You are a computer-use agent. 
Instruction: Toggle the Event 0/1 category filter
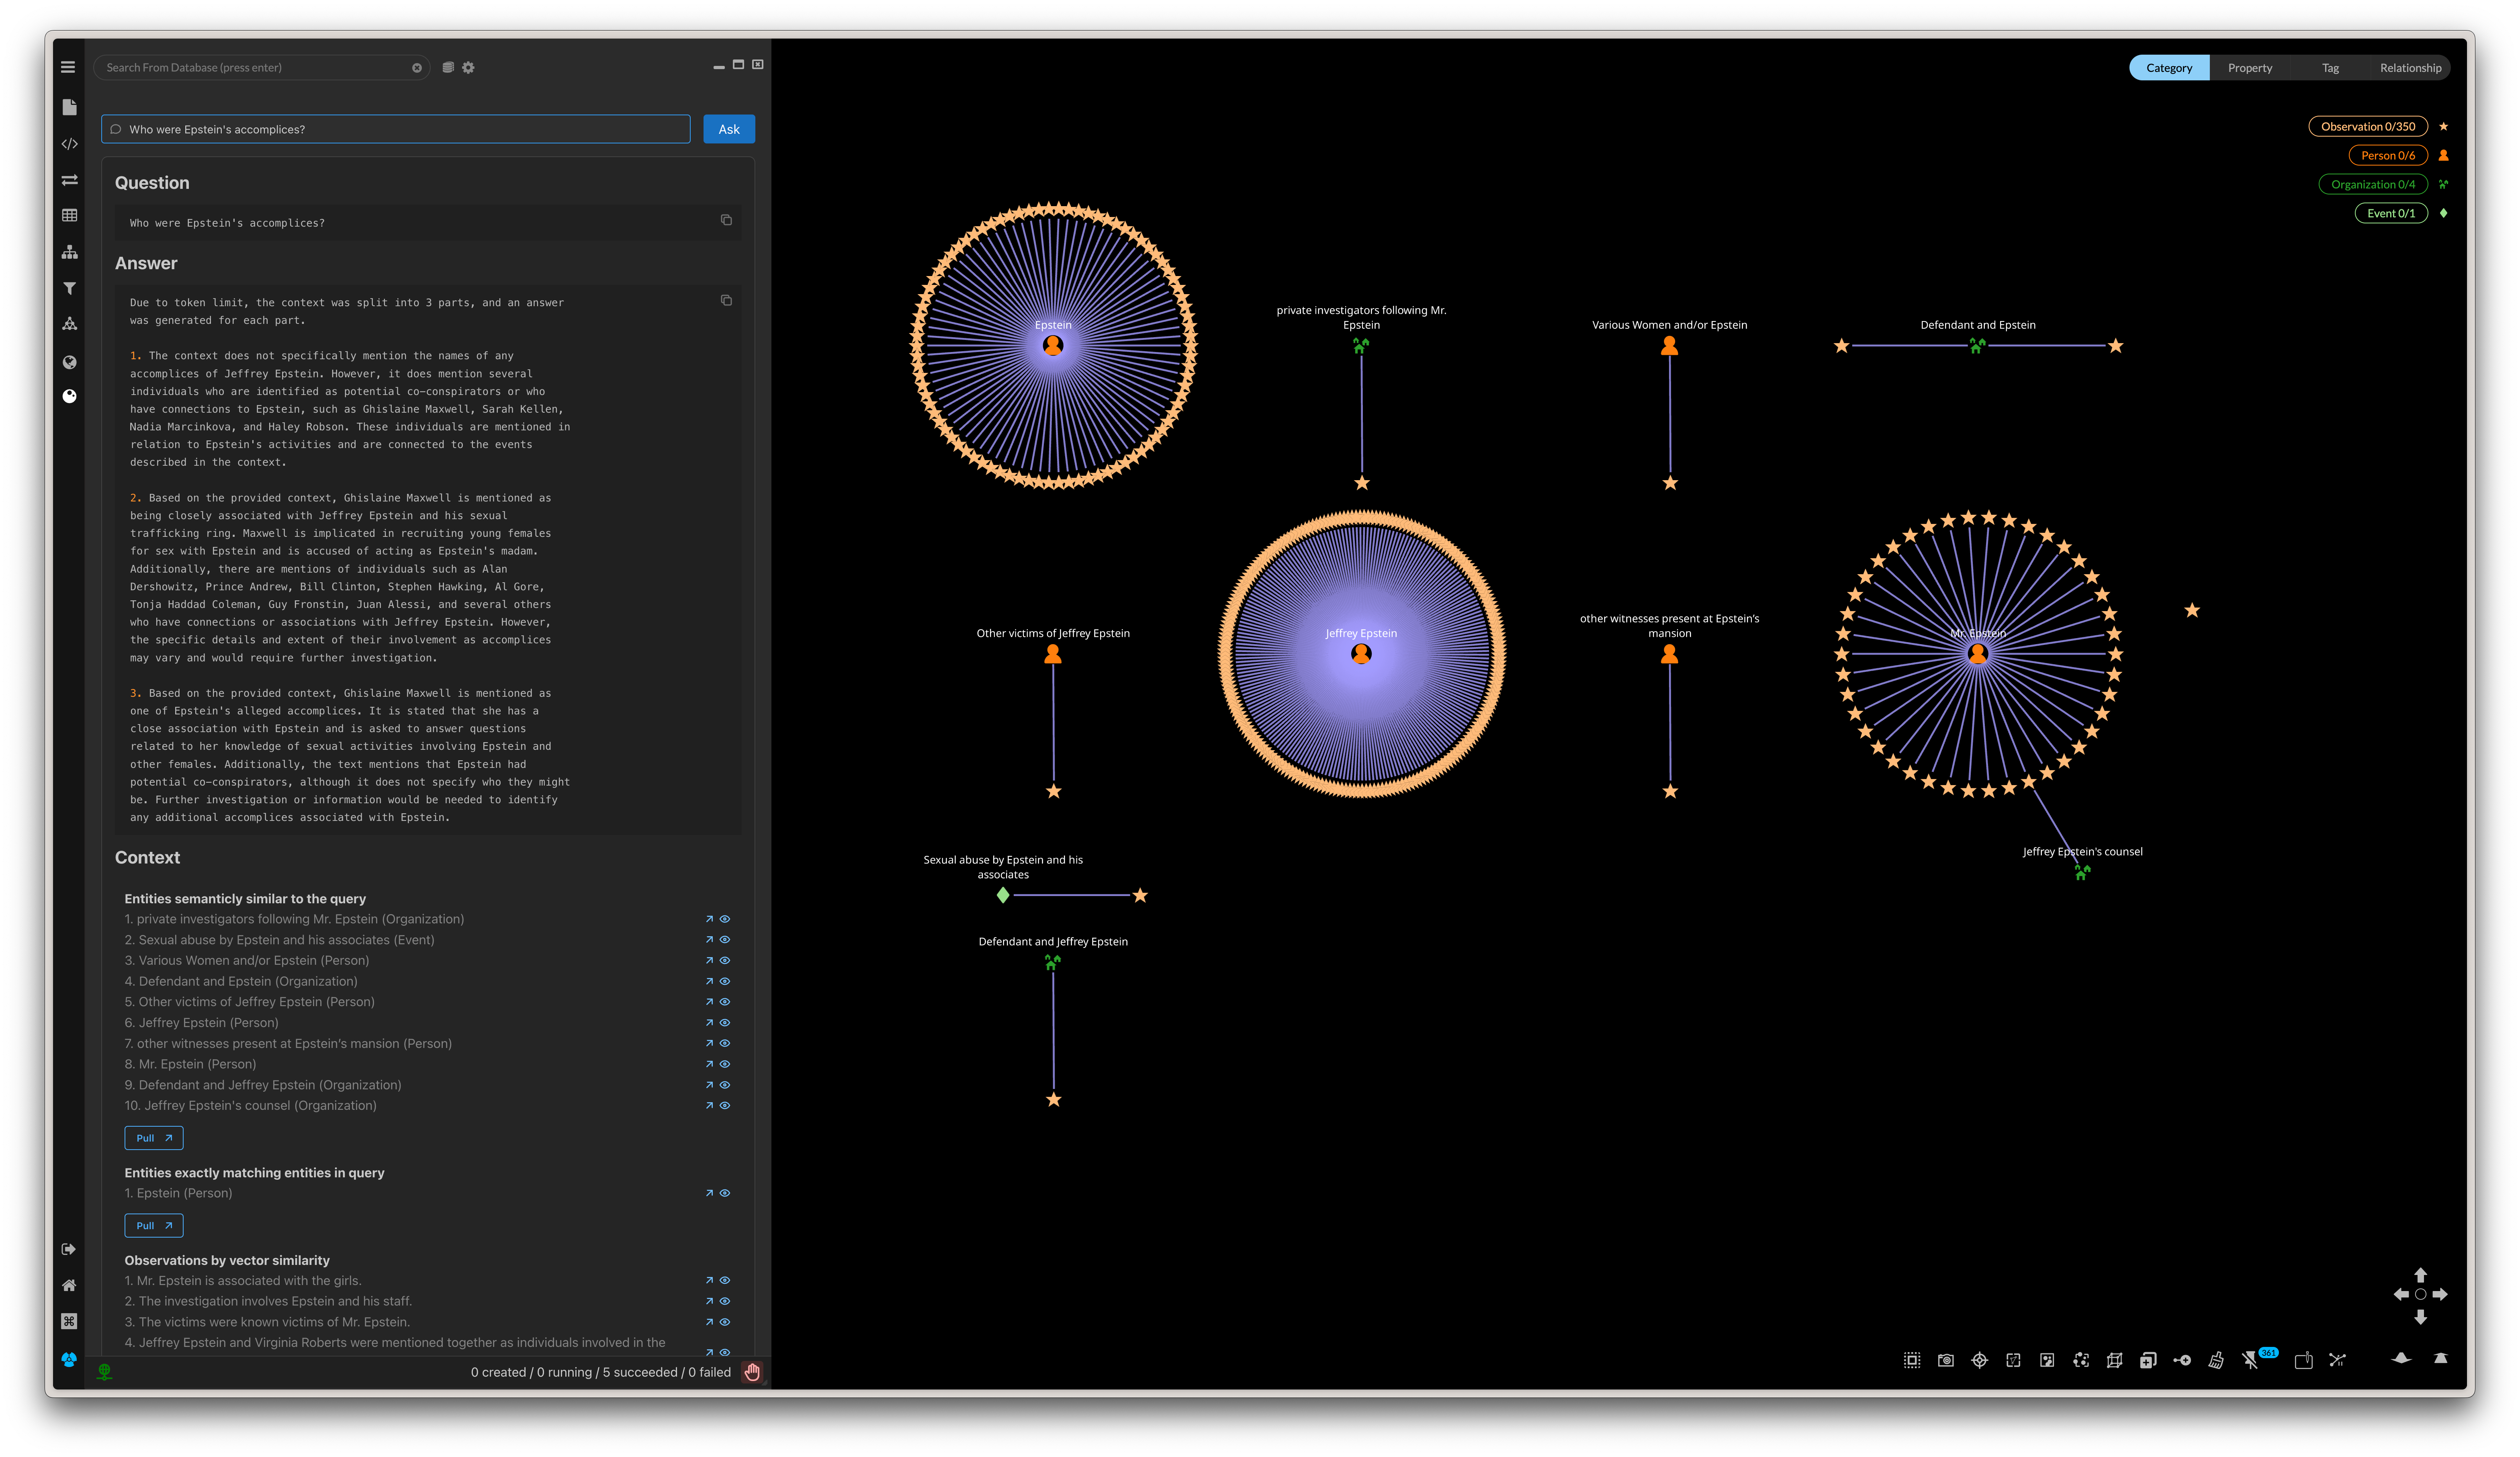click(2391, 213)
